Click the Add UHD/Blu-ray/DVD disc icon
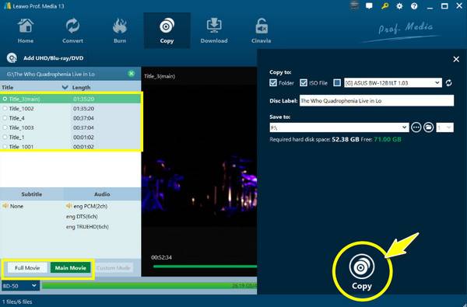Image resolution: width=467 pixels, height=307 pixels. [x=12, y=58]
